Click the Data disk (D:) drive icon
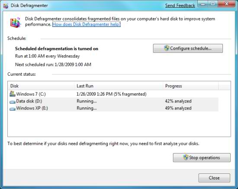The image size is (238, 189). (x=13, y=102)
